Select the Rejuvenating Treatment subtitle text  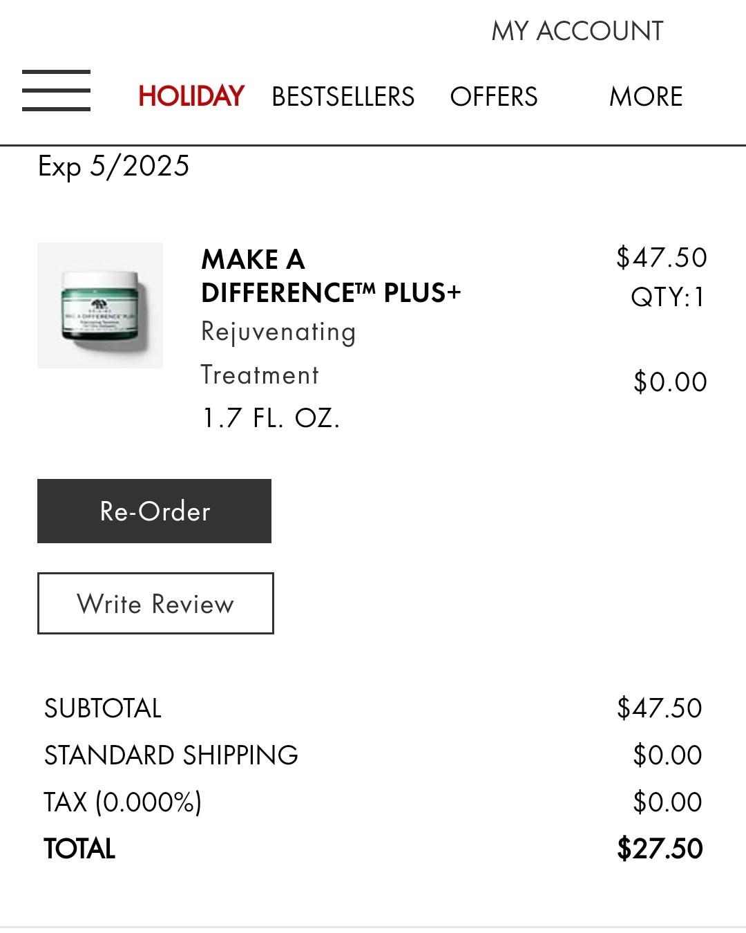point(278,353)
